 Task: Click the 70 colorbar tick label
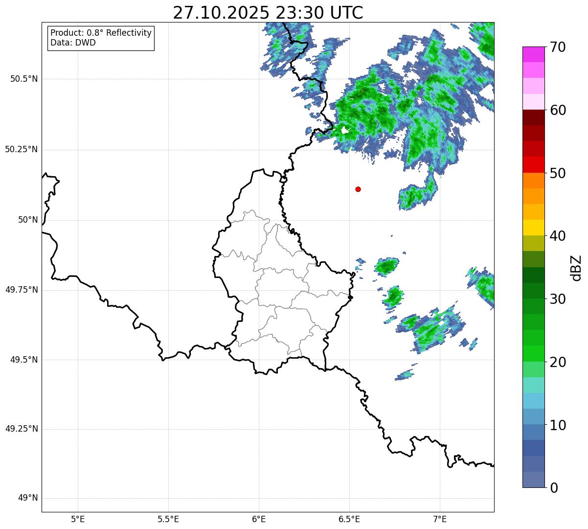pyautogui.click(x=558, y=47)
